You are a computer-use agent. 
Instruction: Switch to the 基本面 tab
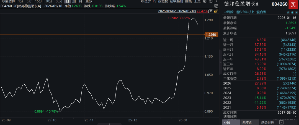(247, 122)
